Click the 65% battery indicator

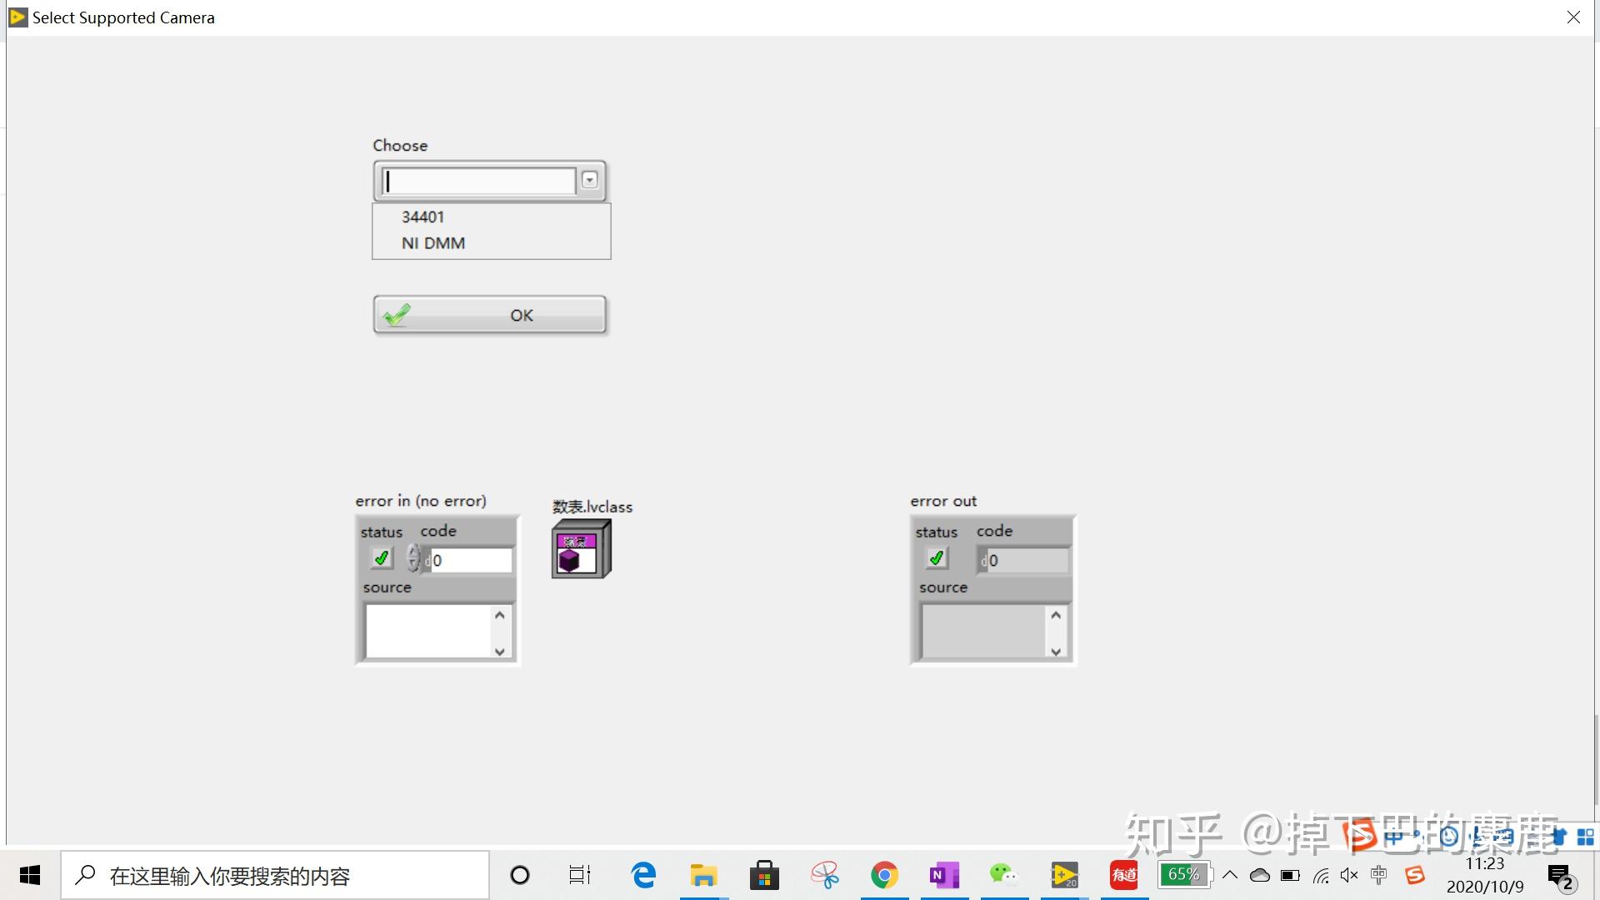pyautogui.click(x=1183, y=874)
